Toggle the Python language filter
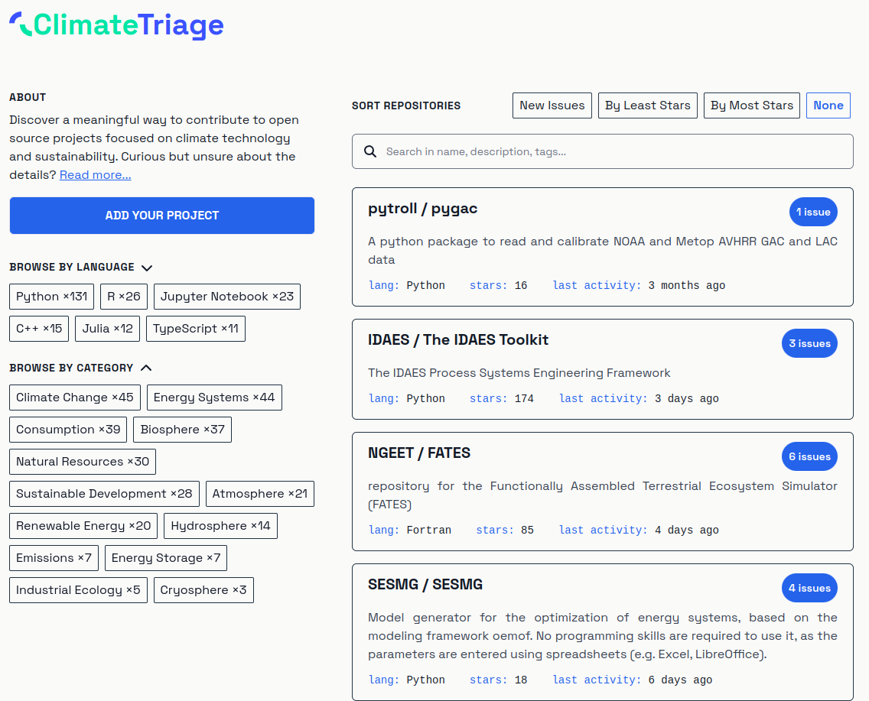The width and height of the screenshot is (869, 701). 51,296
